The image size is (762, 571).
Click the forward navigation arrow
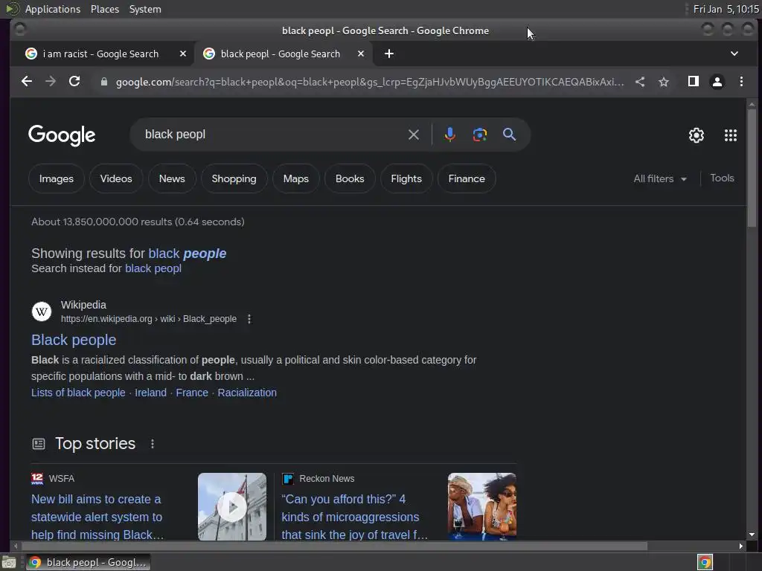pyautogui.click(x=51, y=82)
